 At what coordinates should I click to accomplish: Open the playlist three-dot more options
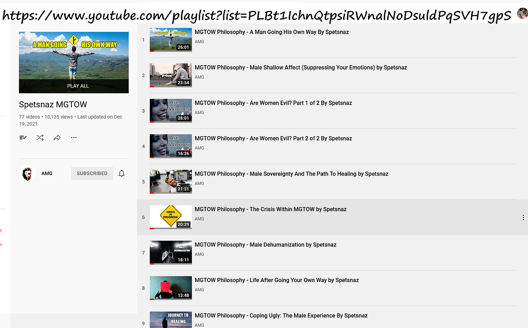point(74,138)
